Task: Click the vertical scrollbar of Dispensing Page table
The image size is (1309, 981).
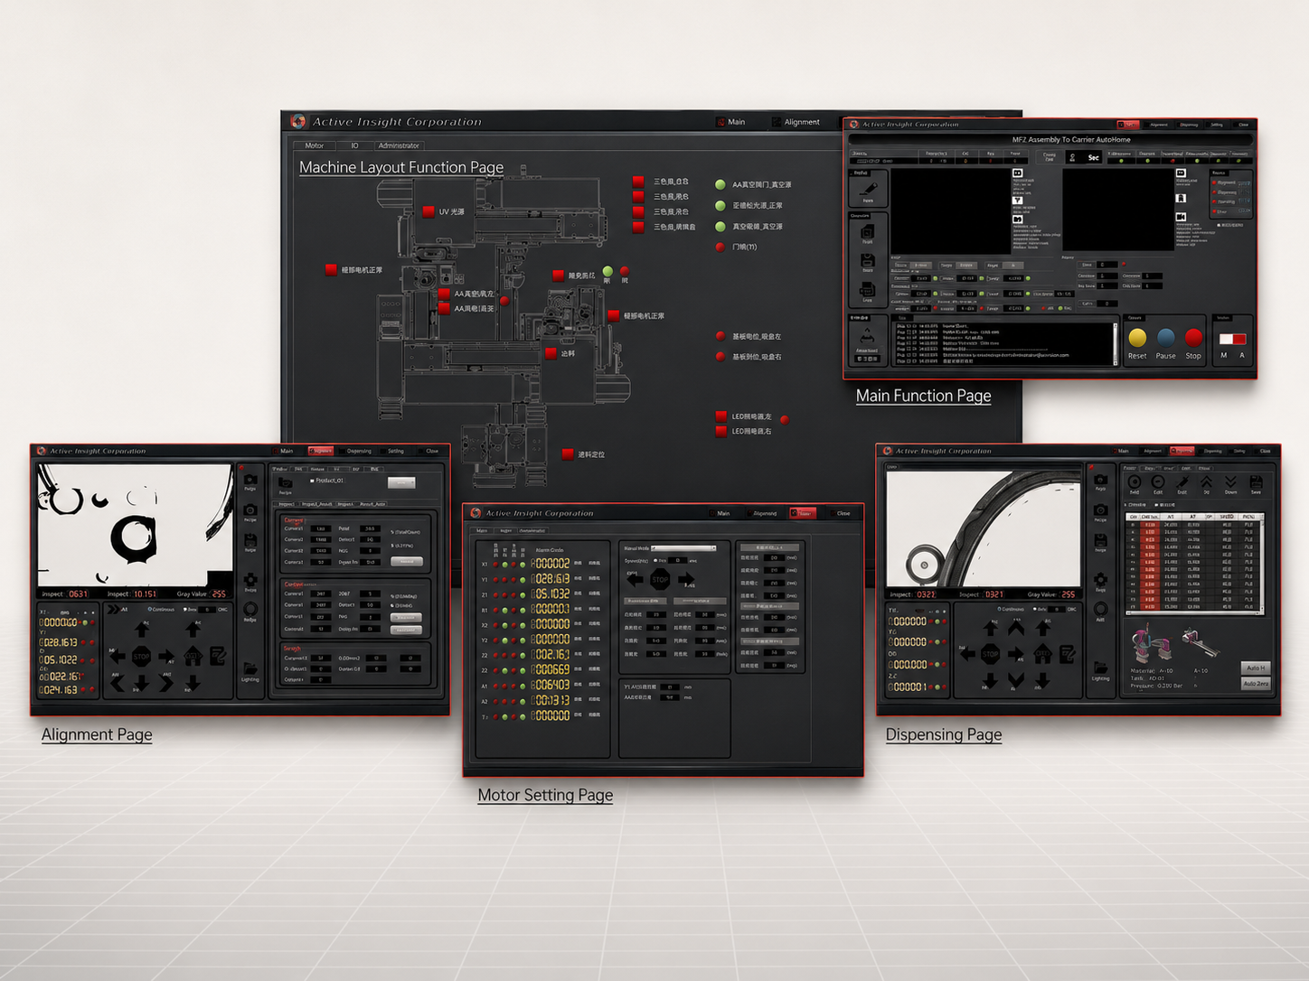Action: click(1263, 563)
